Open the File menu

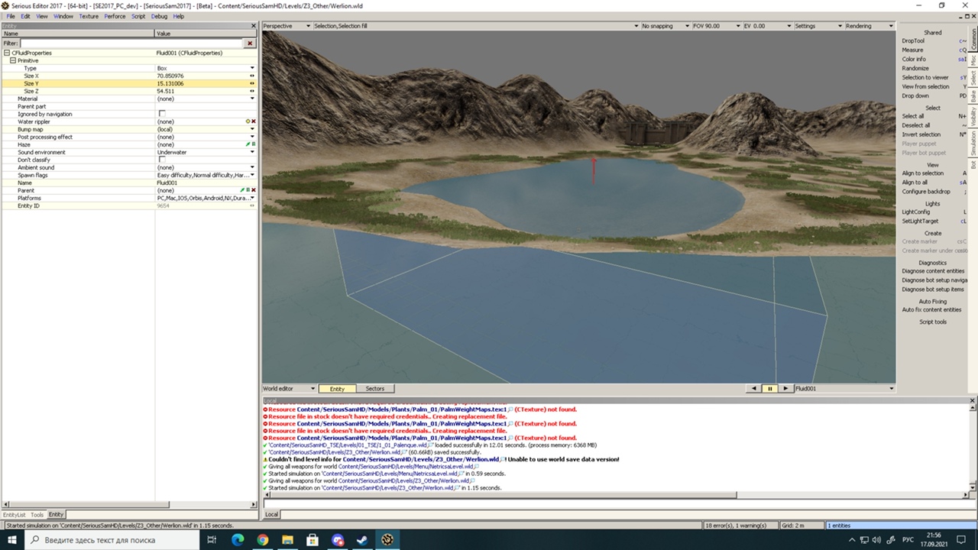[11, 16]
